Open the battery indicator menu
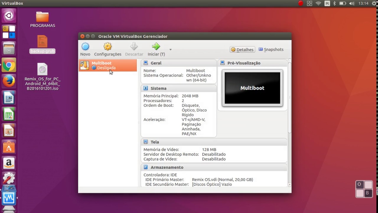The image size is (378, 213). [x=343, y=4]
